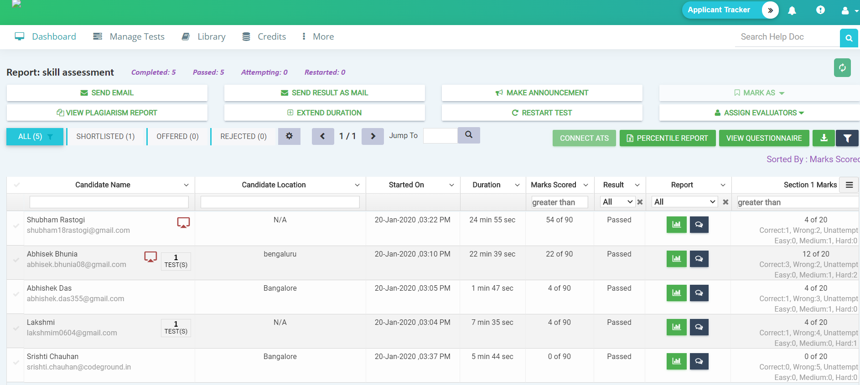This screenshot has height=385, width=860.
Task: Open the Library menu
Action: [x=203, y=36]
